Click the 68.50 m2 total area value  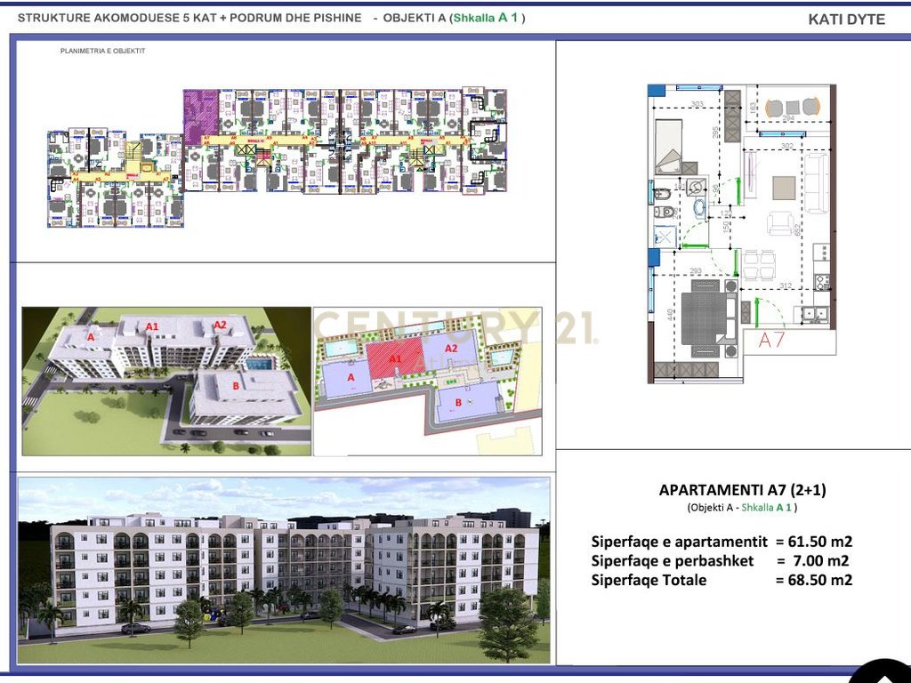819,580
